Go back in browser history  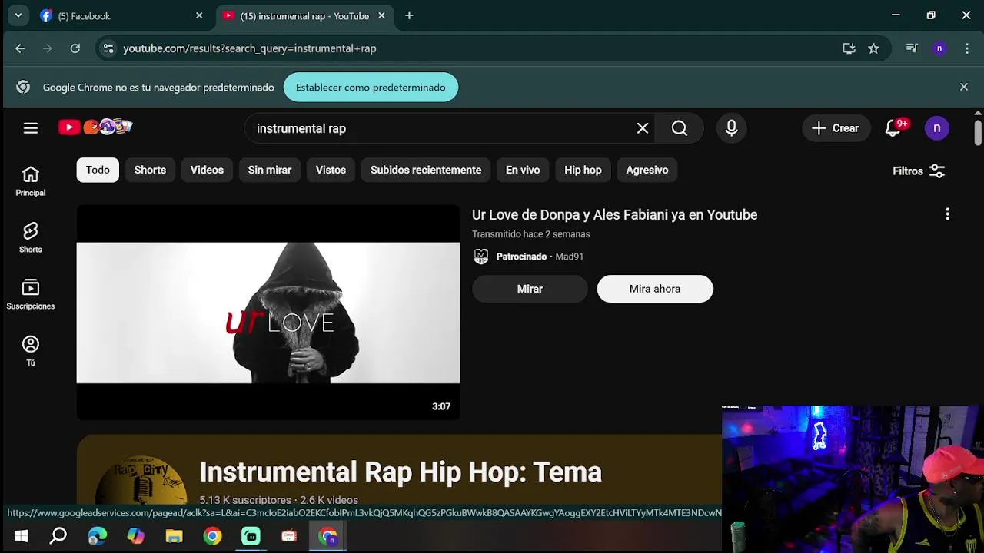point(20,48)
